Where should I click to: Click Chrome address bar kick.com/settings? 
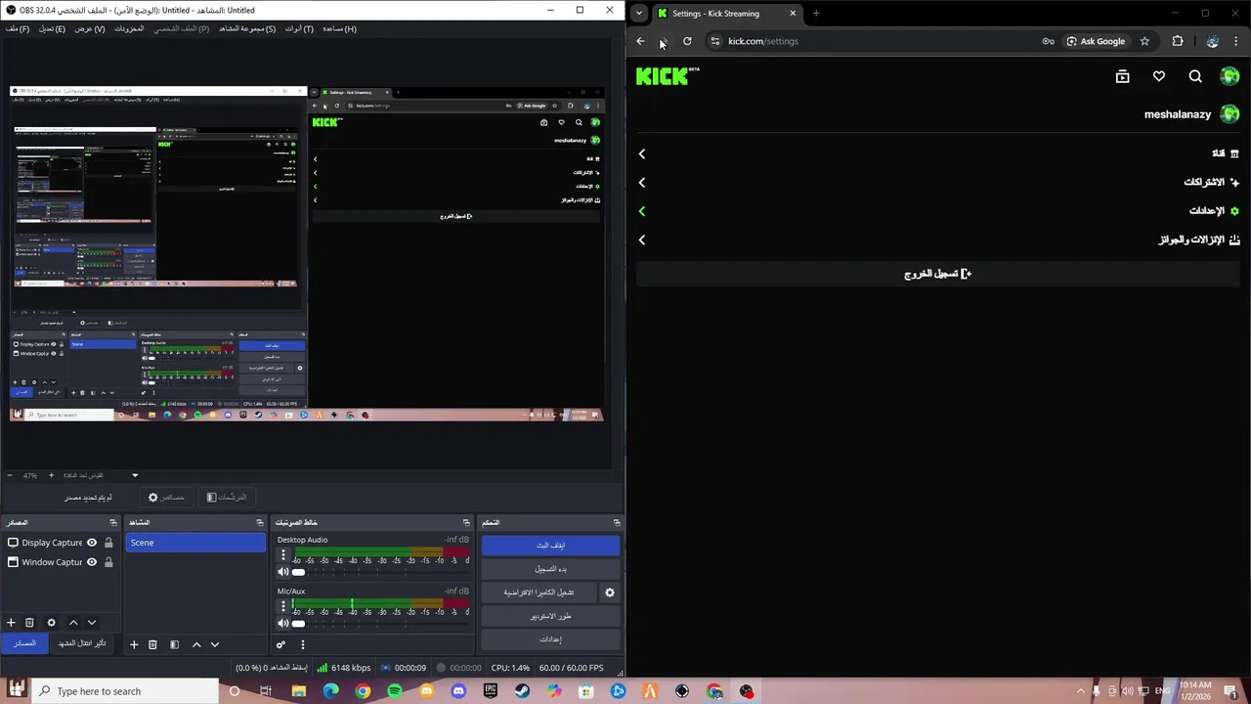coord(762,41)
